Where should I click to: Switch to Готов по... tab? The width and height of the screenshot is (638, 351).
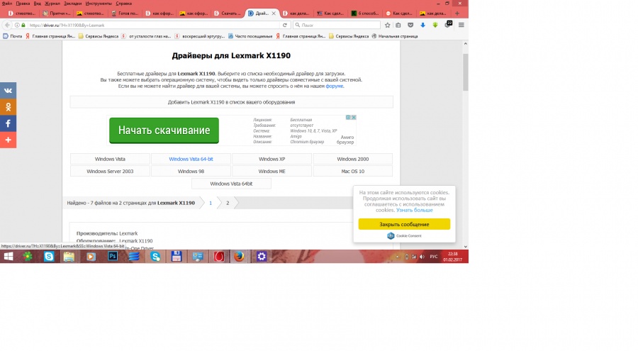click(125, 13)
